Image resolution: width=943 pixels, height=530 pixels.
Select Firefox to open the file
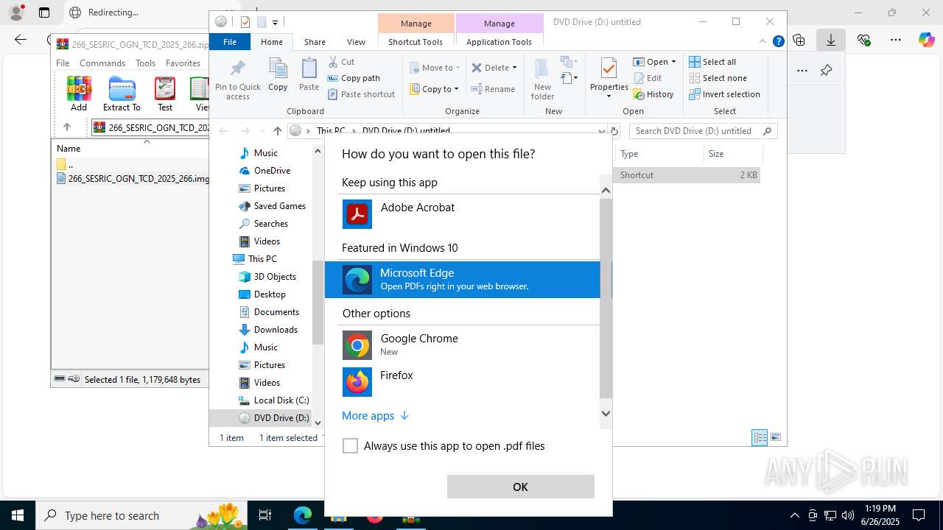pyautogui.click(x=463, y=381)
